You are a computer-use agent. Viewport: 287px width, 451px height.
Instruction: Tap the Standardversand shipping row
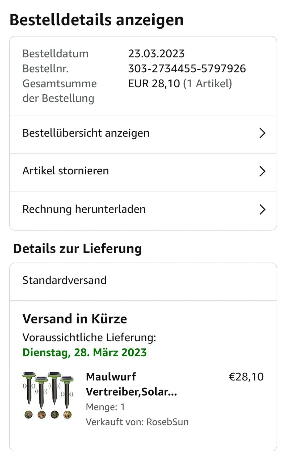(64, 280)
